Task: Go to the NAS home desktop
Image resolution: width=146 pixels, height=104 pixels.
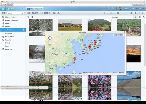Action: coord(11,9)
